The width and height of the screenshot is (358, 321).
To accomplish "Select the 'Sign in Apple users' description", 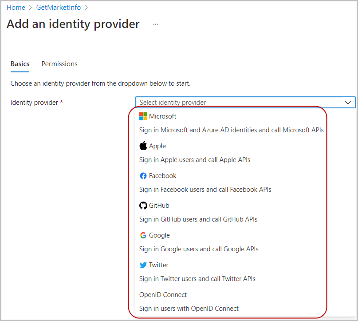I will click(195, 160).
